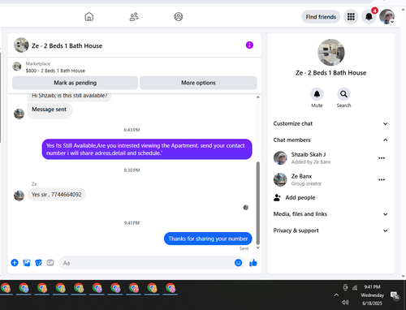Send a thumbs-up like
The image size is (406, 310).
(x=253, y=263)
